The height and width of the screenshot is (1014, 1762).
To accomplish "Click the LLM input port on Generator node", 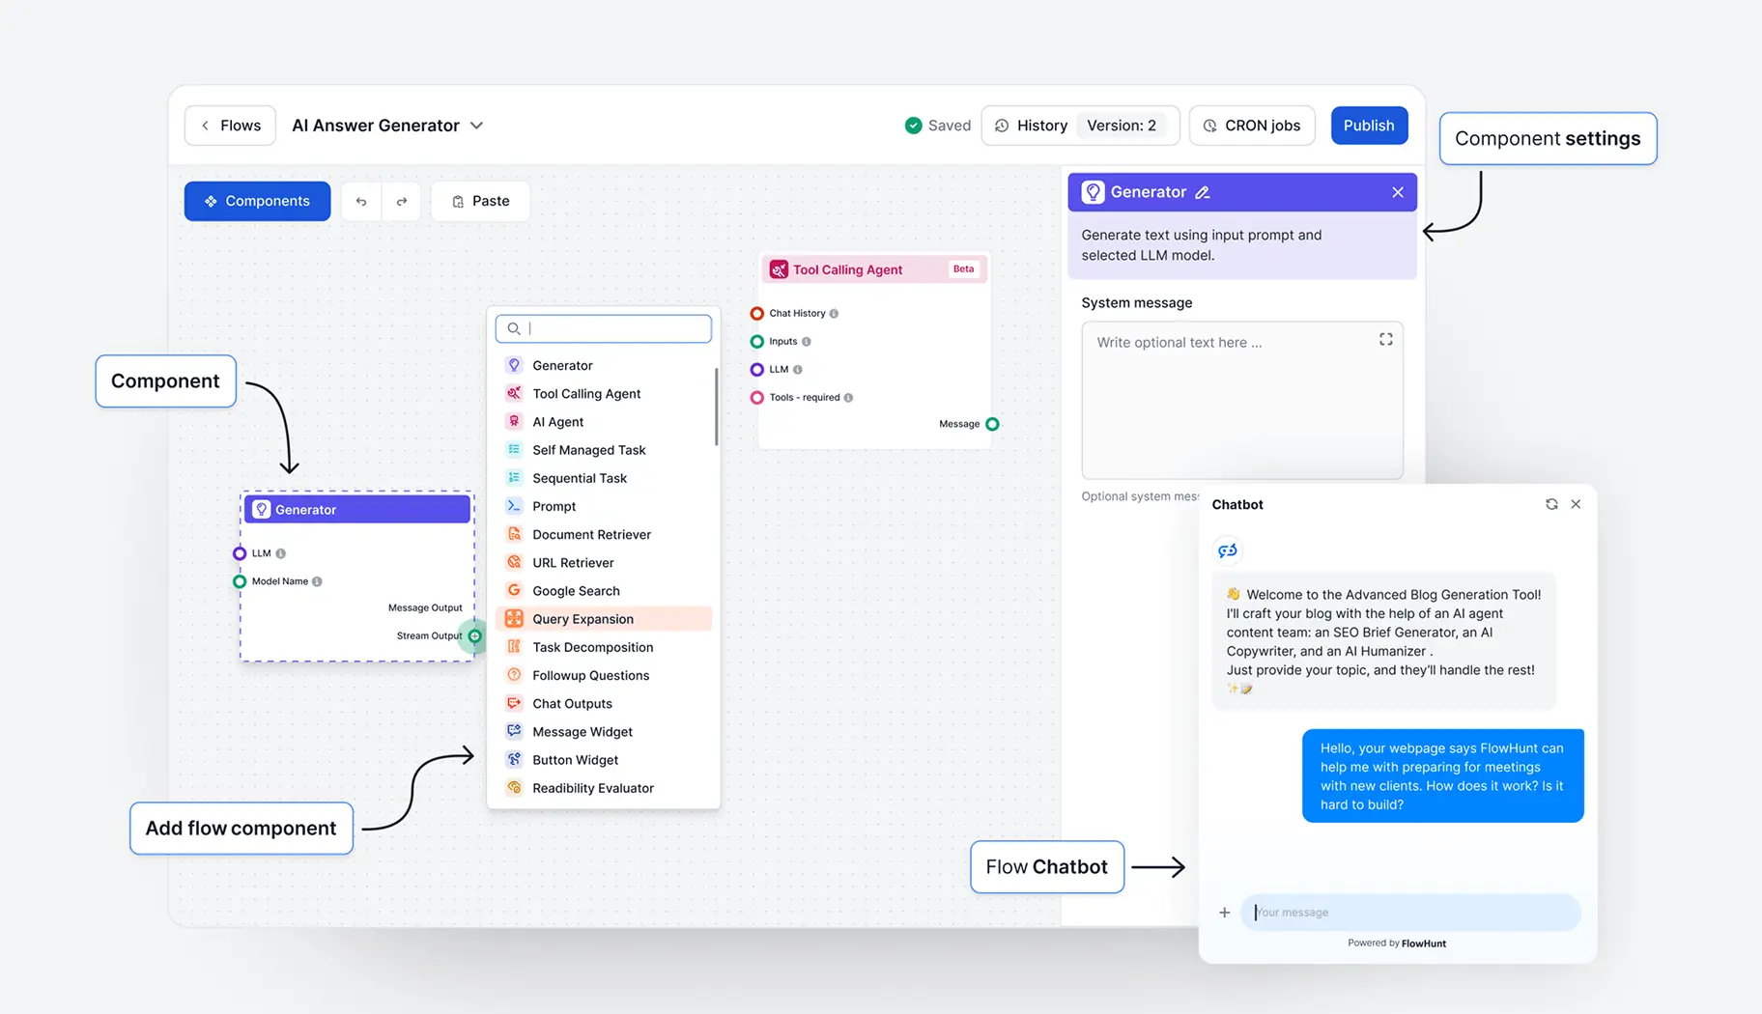I will pyautogui.click(x=240, y=553).
